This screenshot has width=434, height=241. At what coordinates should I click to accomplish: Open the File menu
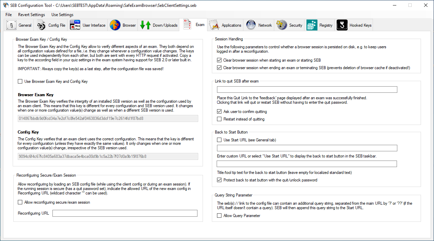point(8,15)
